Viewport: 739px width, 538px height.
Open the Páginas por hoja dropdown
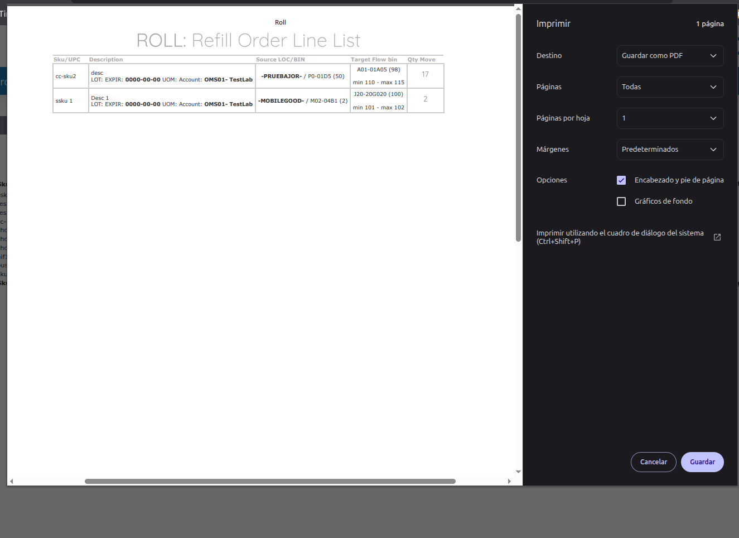pos(670,118)
